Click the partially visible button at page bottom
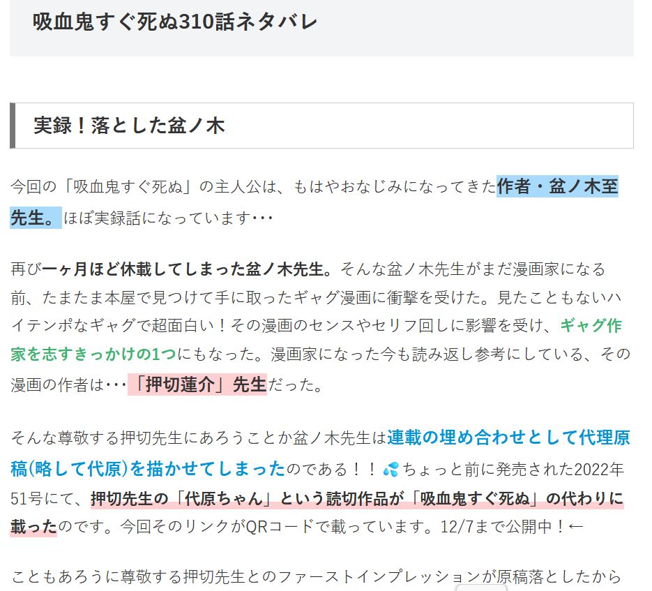 tap(481, 588)
